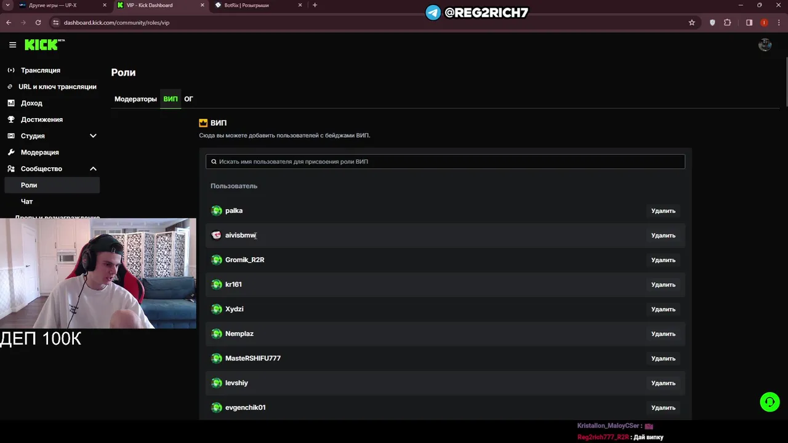788x443 pixels.
Task: Open the browser extensions puzzle icon
Action: (x=728, y=23)
